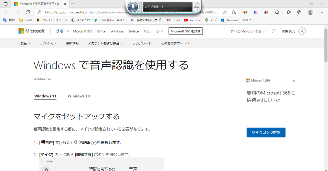Click the pink note extension icon
The height and width of the screenshot is (171, 328).
tap(256, 12)
